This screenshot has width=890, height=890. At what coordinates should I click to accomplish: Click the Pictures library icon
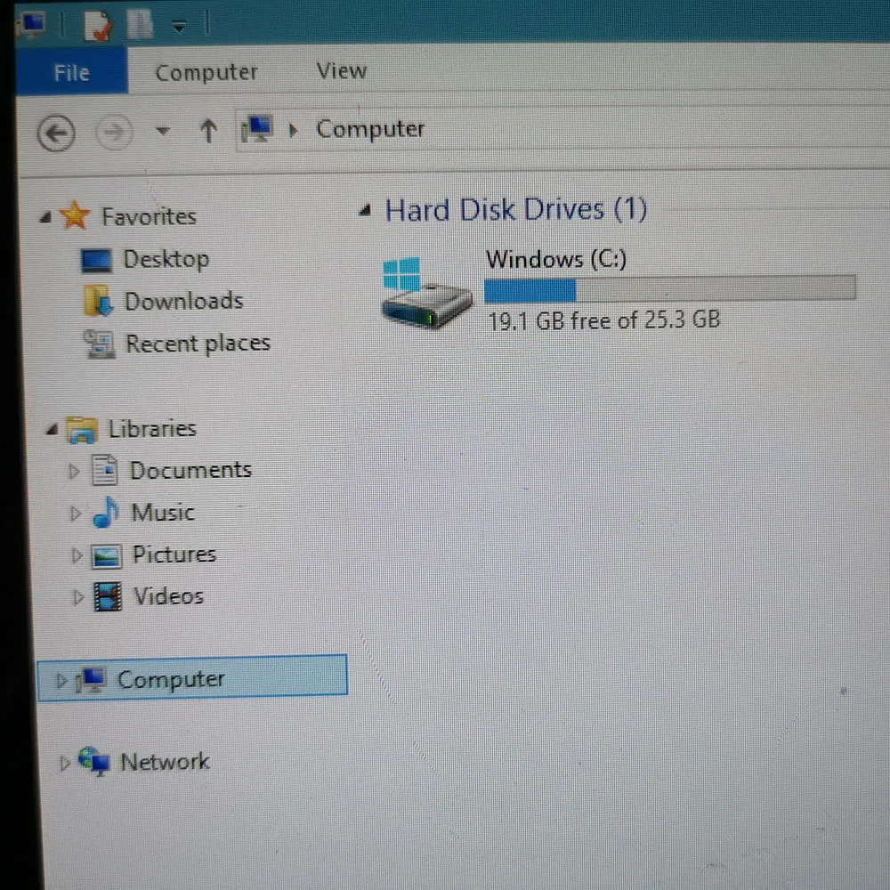(107, 556)
